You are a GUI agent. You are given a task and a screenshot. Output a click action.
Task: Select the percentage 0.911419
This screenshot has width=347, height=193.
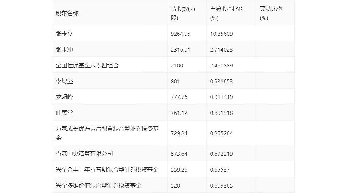[x=221, y=97]
